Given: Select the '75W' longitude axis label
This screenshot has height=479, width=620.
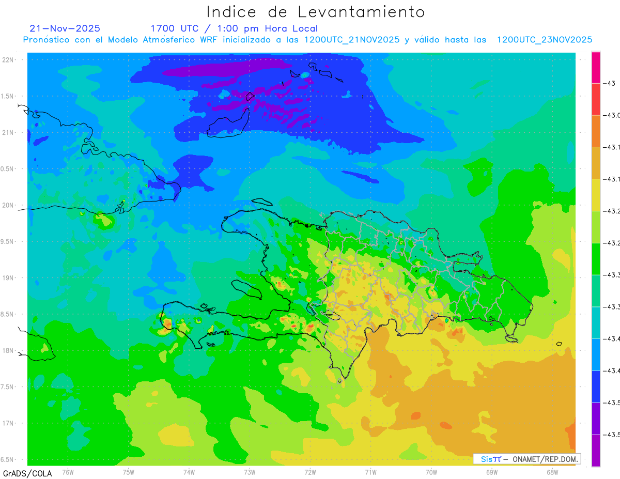Looking at the screenshot, I should [x=129, y=472].
